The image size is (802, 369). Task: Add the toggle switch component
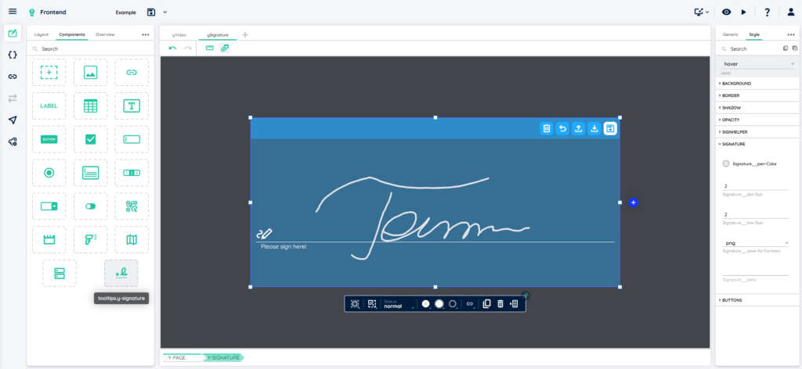pos(91,206)
